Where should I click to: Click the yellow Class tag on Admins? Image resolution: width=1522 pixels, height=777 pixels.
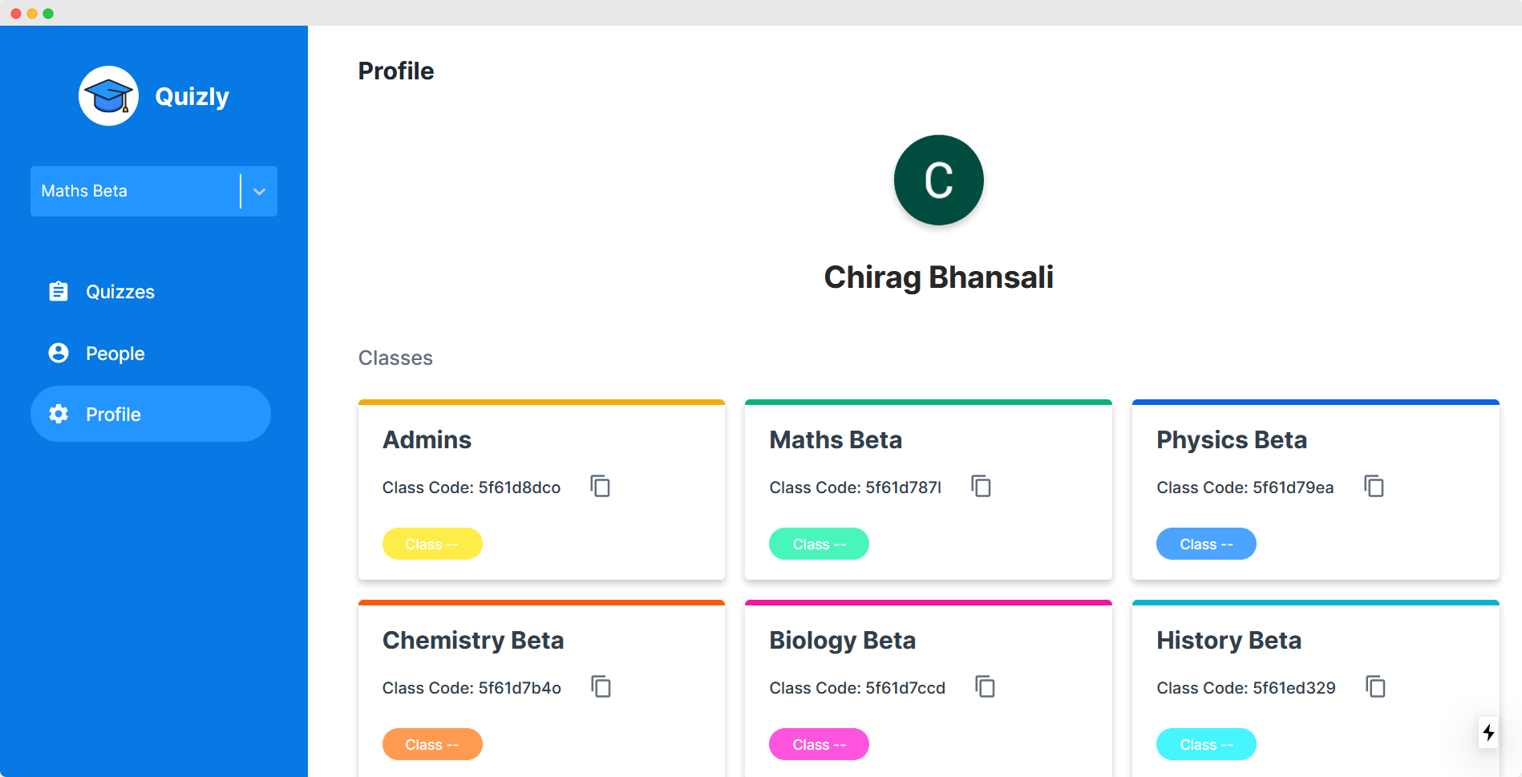coord(432,544)
